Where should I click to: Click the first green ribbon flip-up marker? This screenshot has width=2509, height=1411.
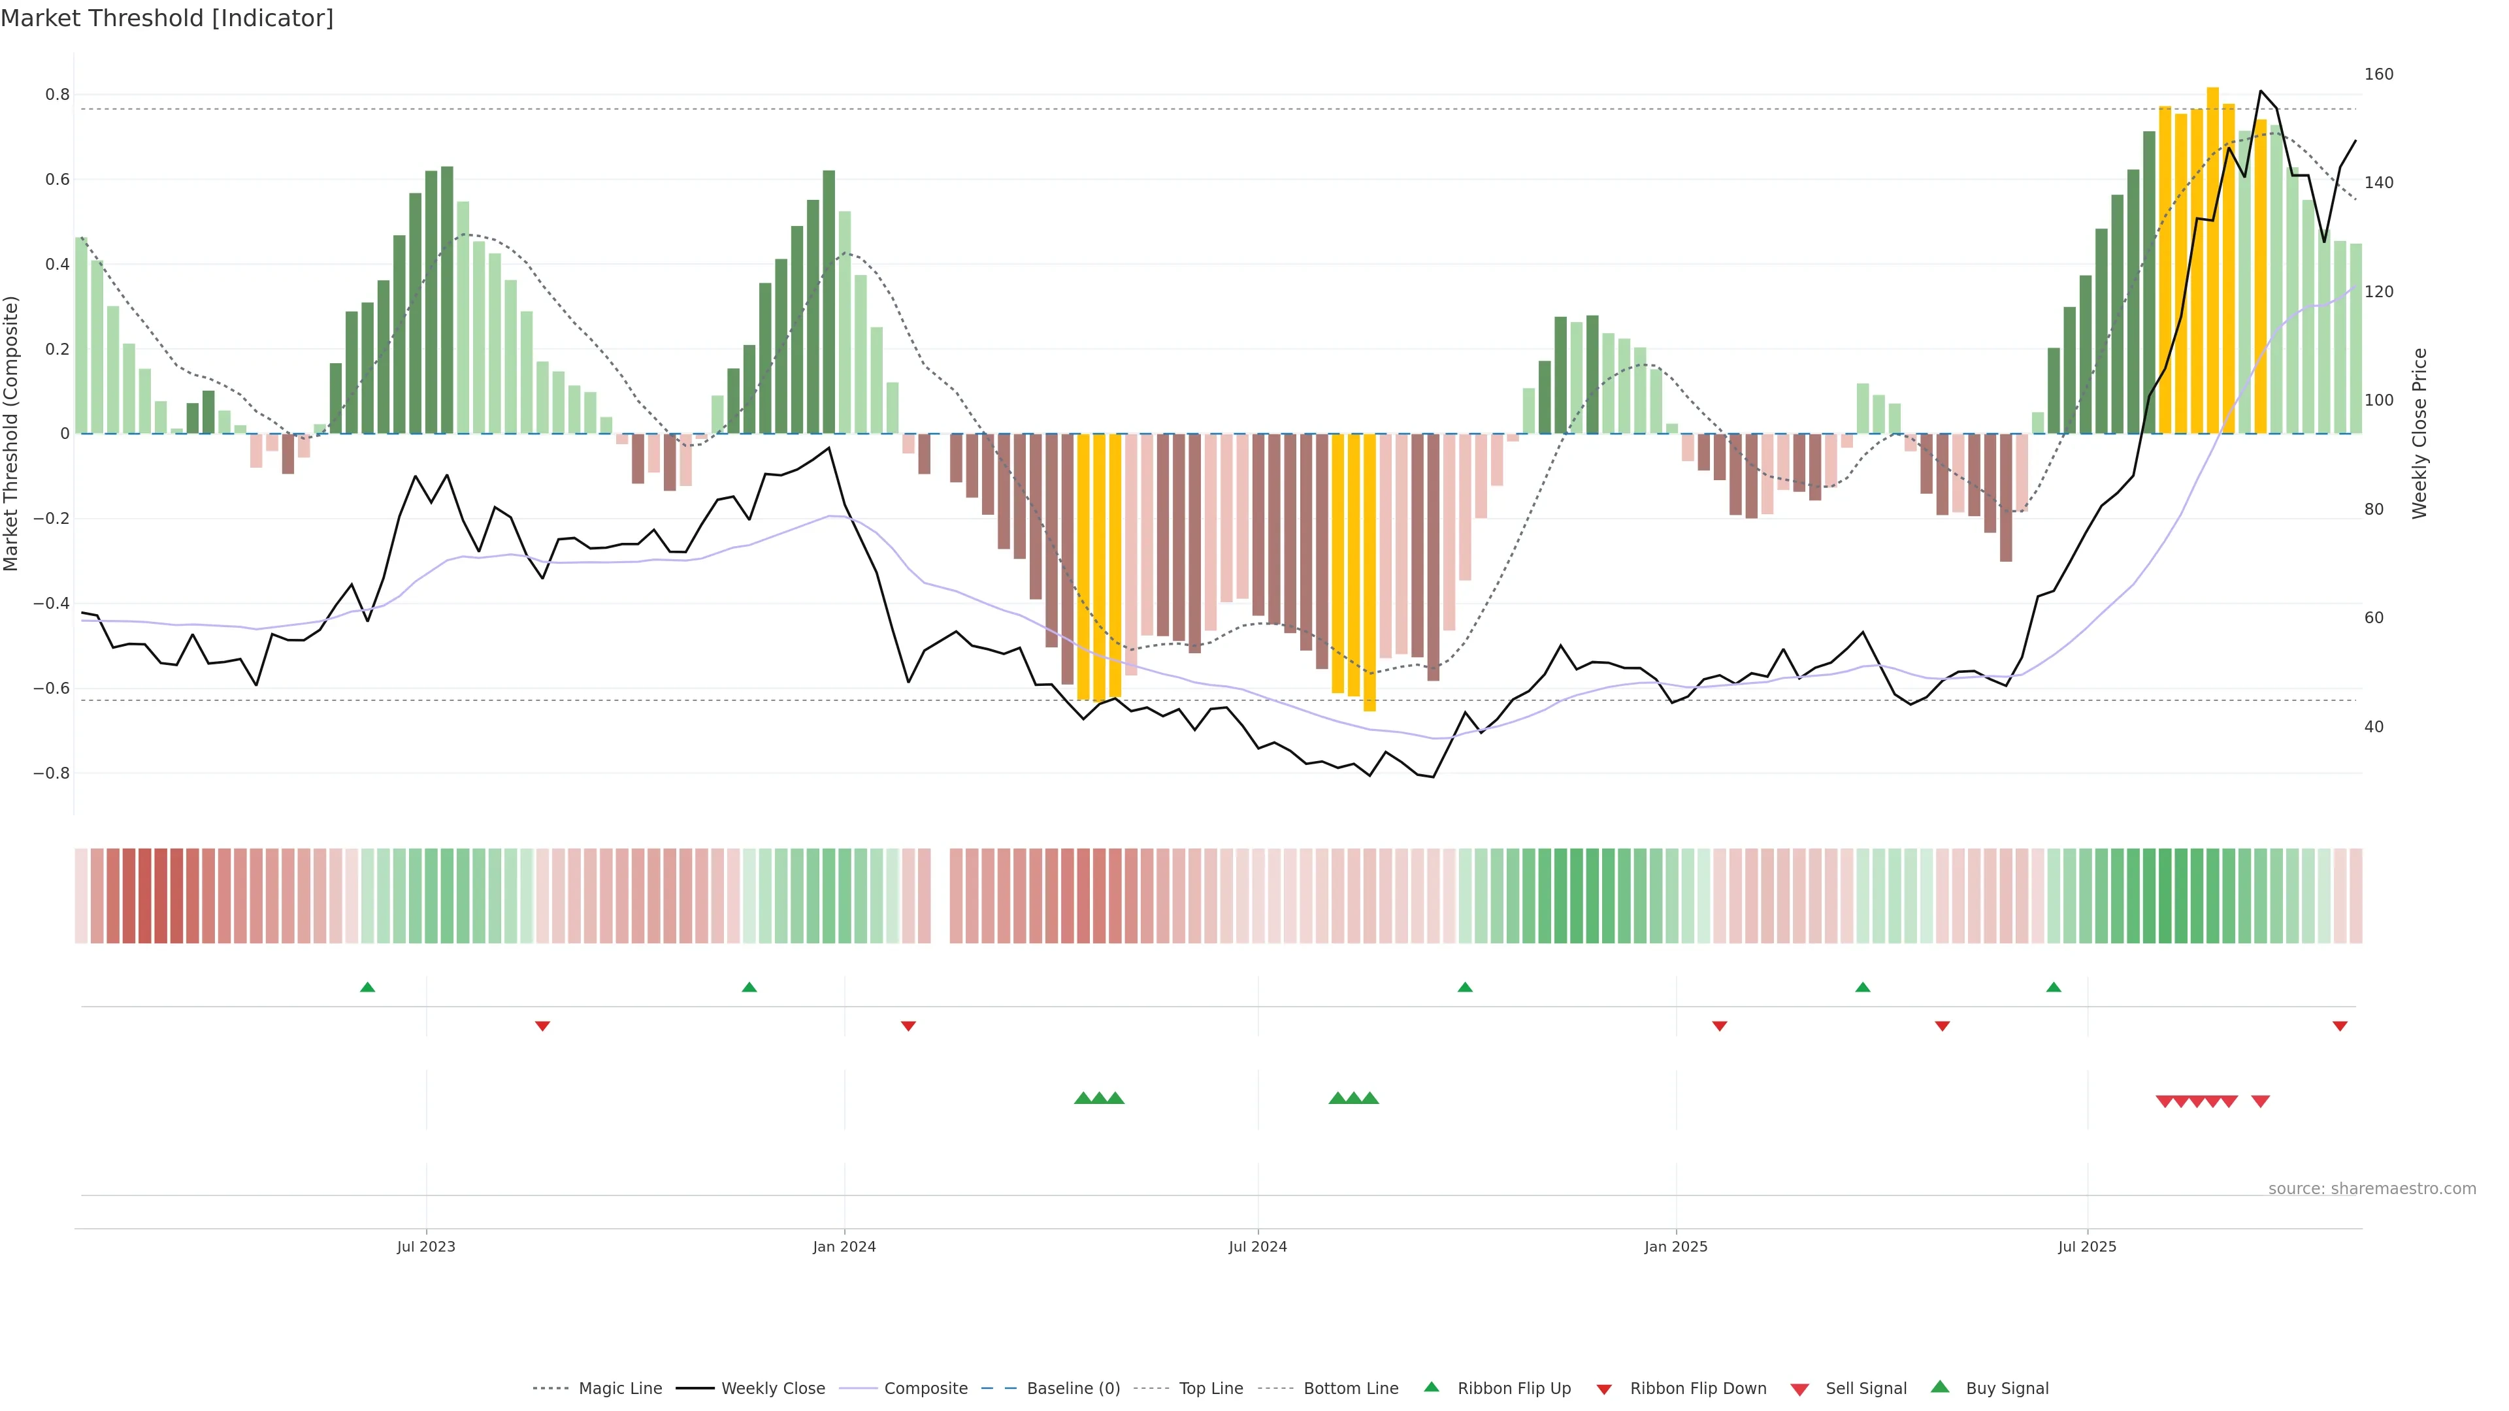367,988
